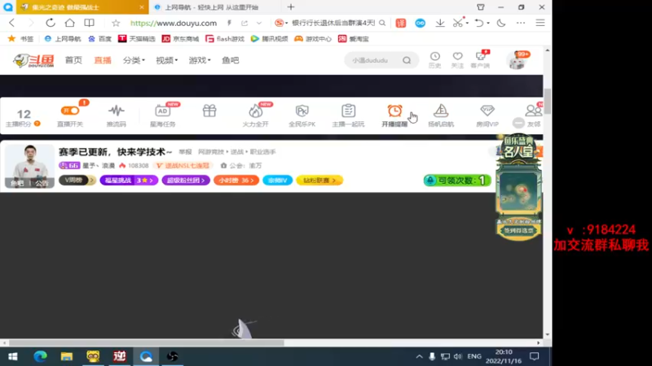This screenshot has width=652, height=366.
Task: Open the browser downloads icon
Action: point(440,23)
